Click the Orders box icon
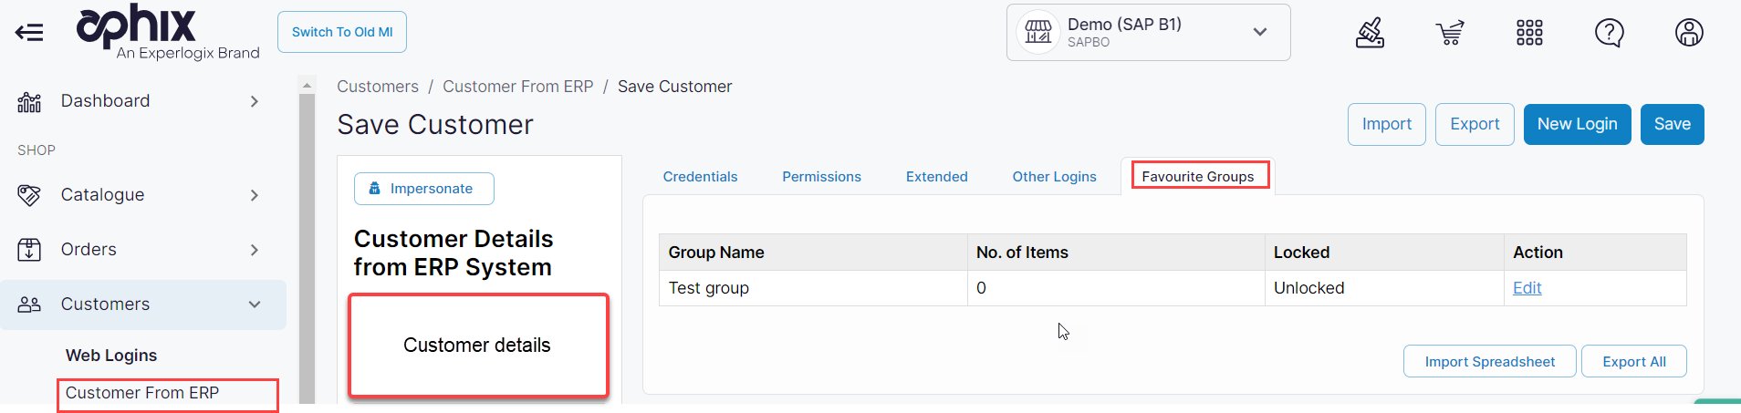This screenshot has width=1741, height=413. click(x=29, y=250)
